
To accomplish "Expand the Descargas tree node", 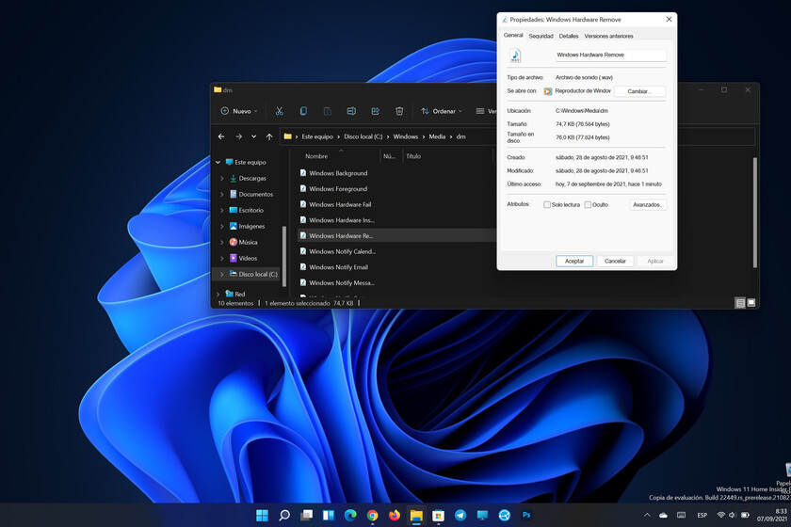I will tap(222, 179).
